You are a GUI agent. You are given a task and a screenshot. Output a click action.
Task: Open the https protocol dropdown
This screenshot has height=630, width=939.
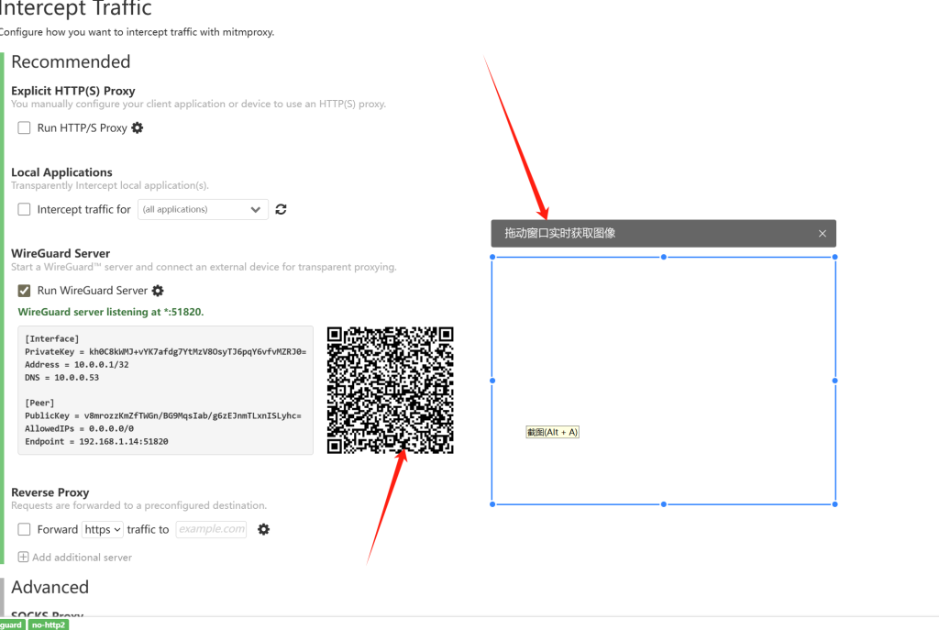tap(103, 529)
